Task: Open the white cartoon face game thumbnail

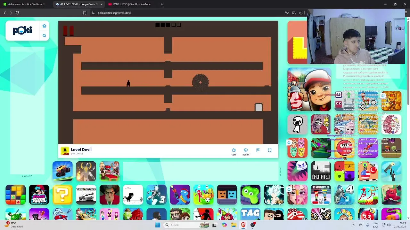Action: (x=297, y=124)
